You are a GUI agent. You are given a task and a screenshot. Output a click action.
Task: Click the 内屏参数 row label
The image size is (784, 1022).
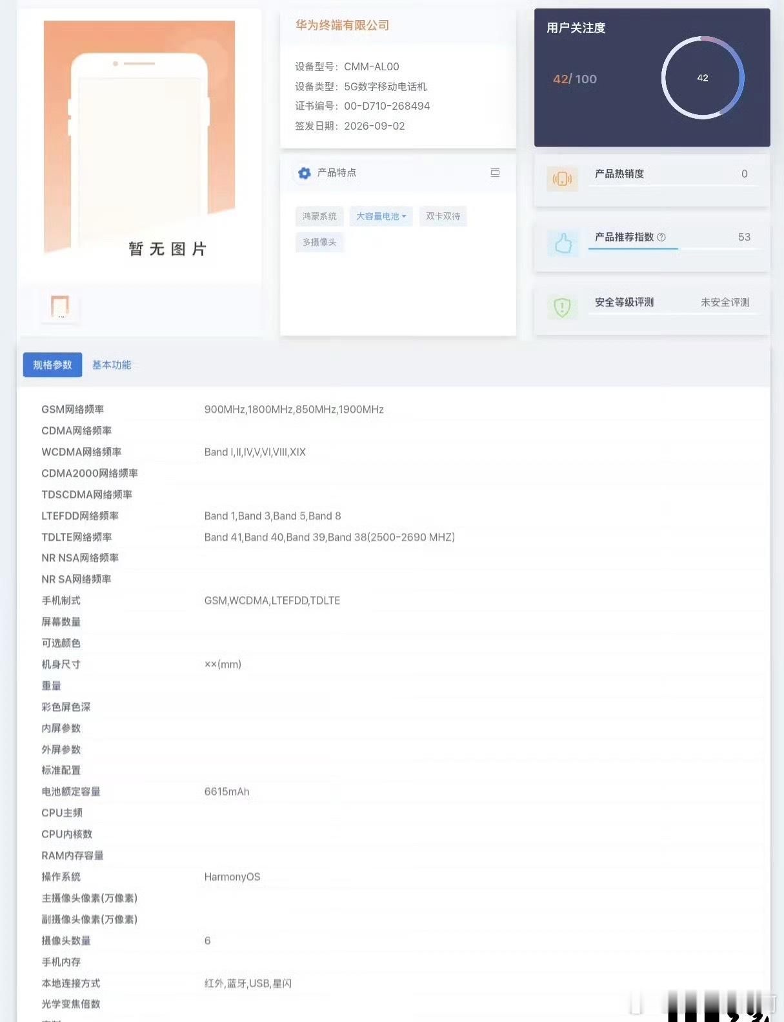pyautogui.click(x=61, y=728)
